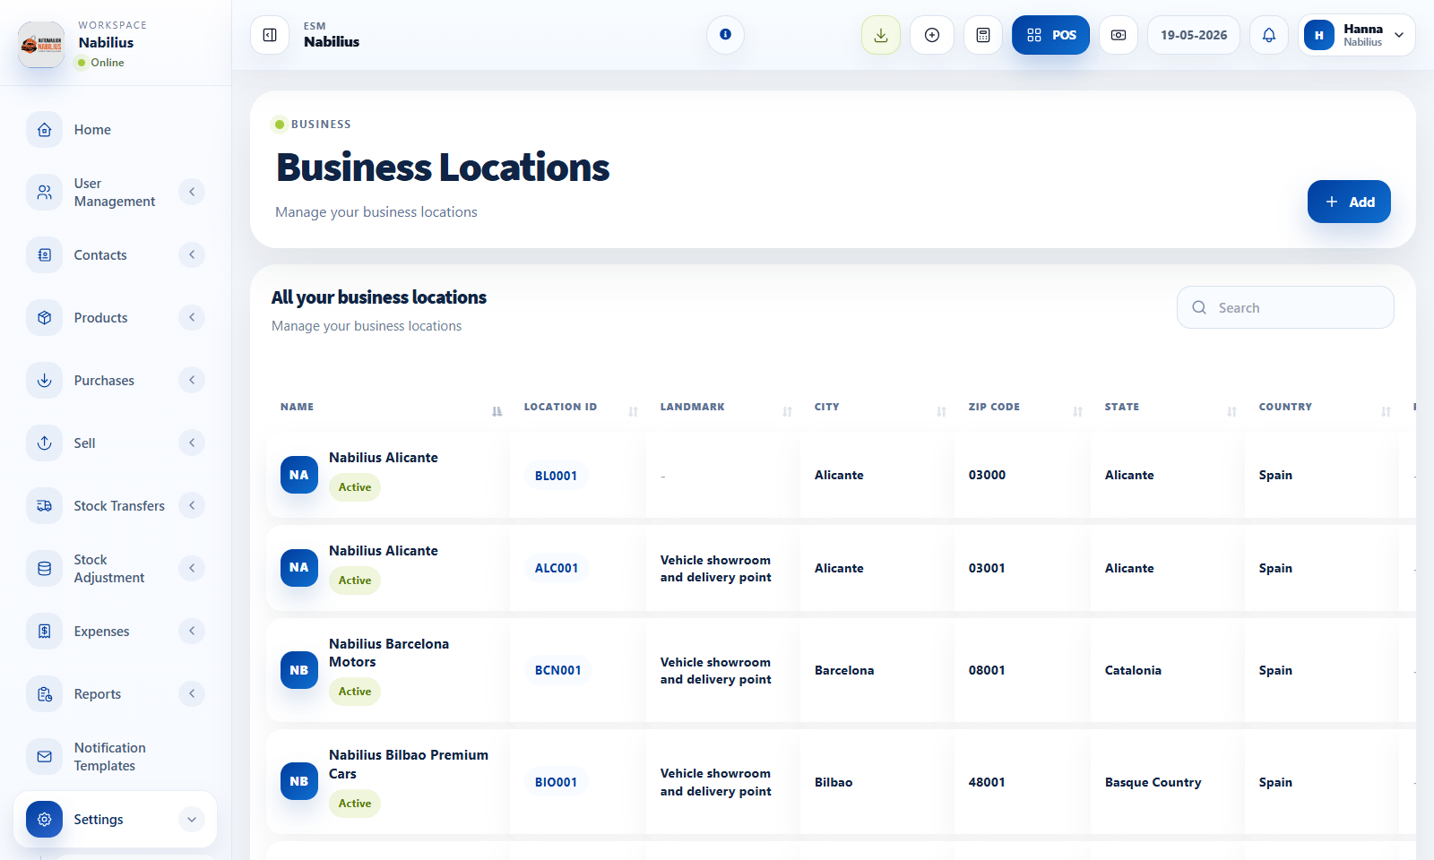The image size is (1434, 860).
Task: Click the Nabilius Barcelona Motors name
Action: [x=389, y=653]
